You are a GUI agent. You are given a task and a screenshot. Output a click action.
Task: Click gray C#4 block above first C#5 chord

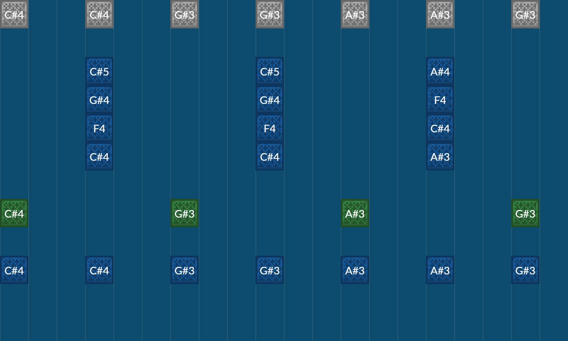point(99,14)
